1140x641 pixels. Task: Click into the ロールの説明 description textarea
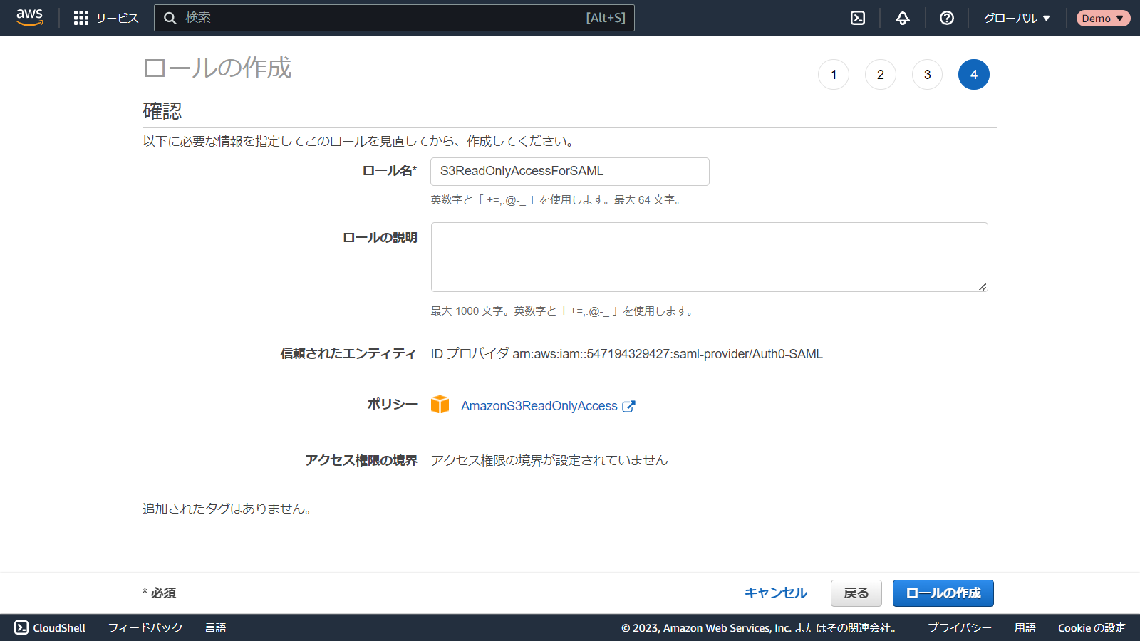pyautogui.click(x=709, y=257)
